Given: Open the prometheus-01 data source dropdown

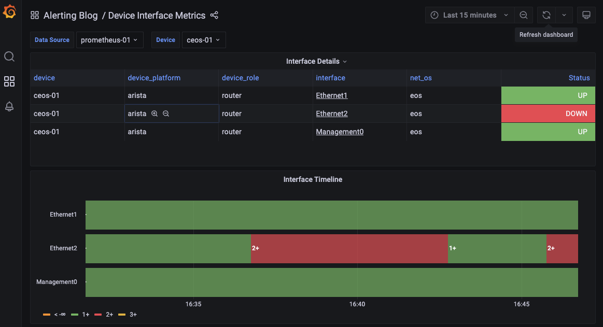Looking at the screenshot, I should [x=109, y=39].
